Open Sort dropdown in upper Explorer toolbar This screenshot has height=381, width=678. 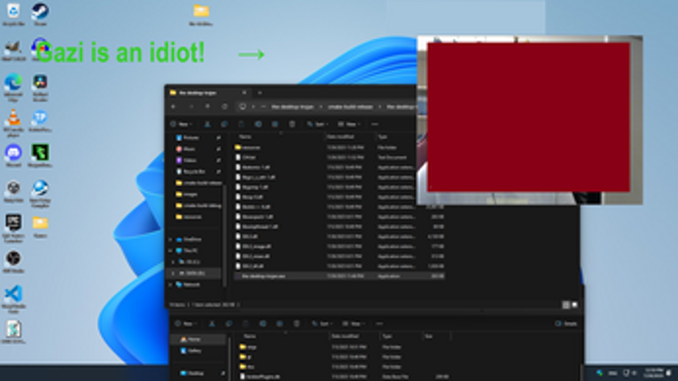(x=317, y=124)
